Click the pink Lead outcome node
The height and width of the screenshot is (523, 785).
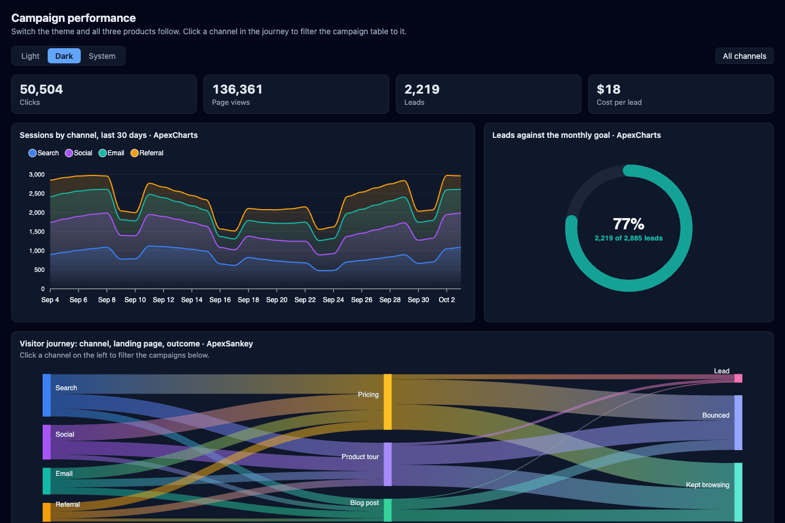click(738, 378)
